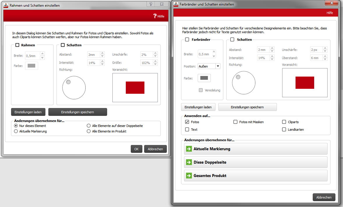Viewport: 343px width, 207px height.
Task: Close the Rahmen und Schatten window
Action: click(162, 4)
